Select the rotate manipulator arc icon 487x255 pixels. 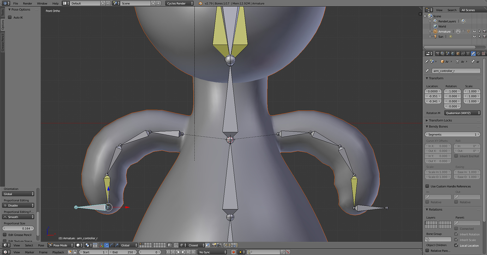[112, 245]
